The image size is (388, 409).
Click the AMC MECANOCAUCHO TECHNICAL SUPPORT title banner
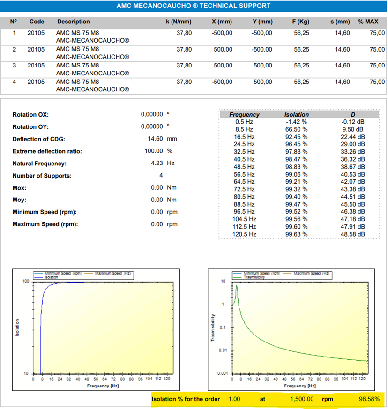pyautogui.click(x=194, y=6)
